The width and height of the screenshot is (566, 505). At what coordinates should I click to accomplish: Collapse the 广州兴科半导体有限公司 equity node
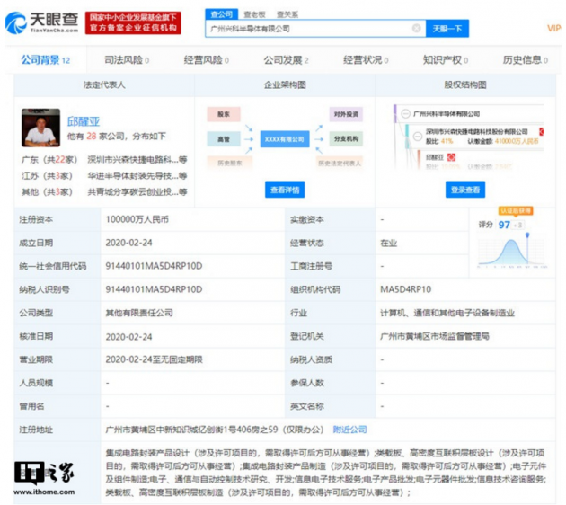tap(406, 114)
